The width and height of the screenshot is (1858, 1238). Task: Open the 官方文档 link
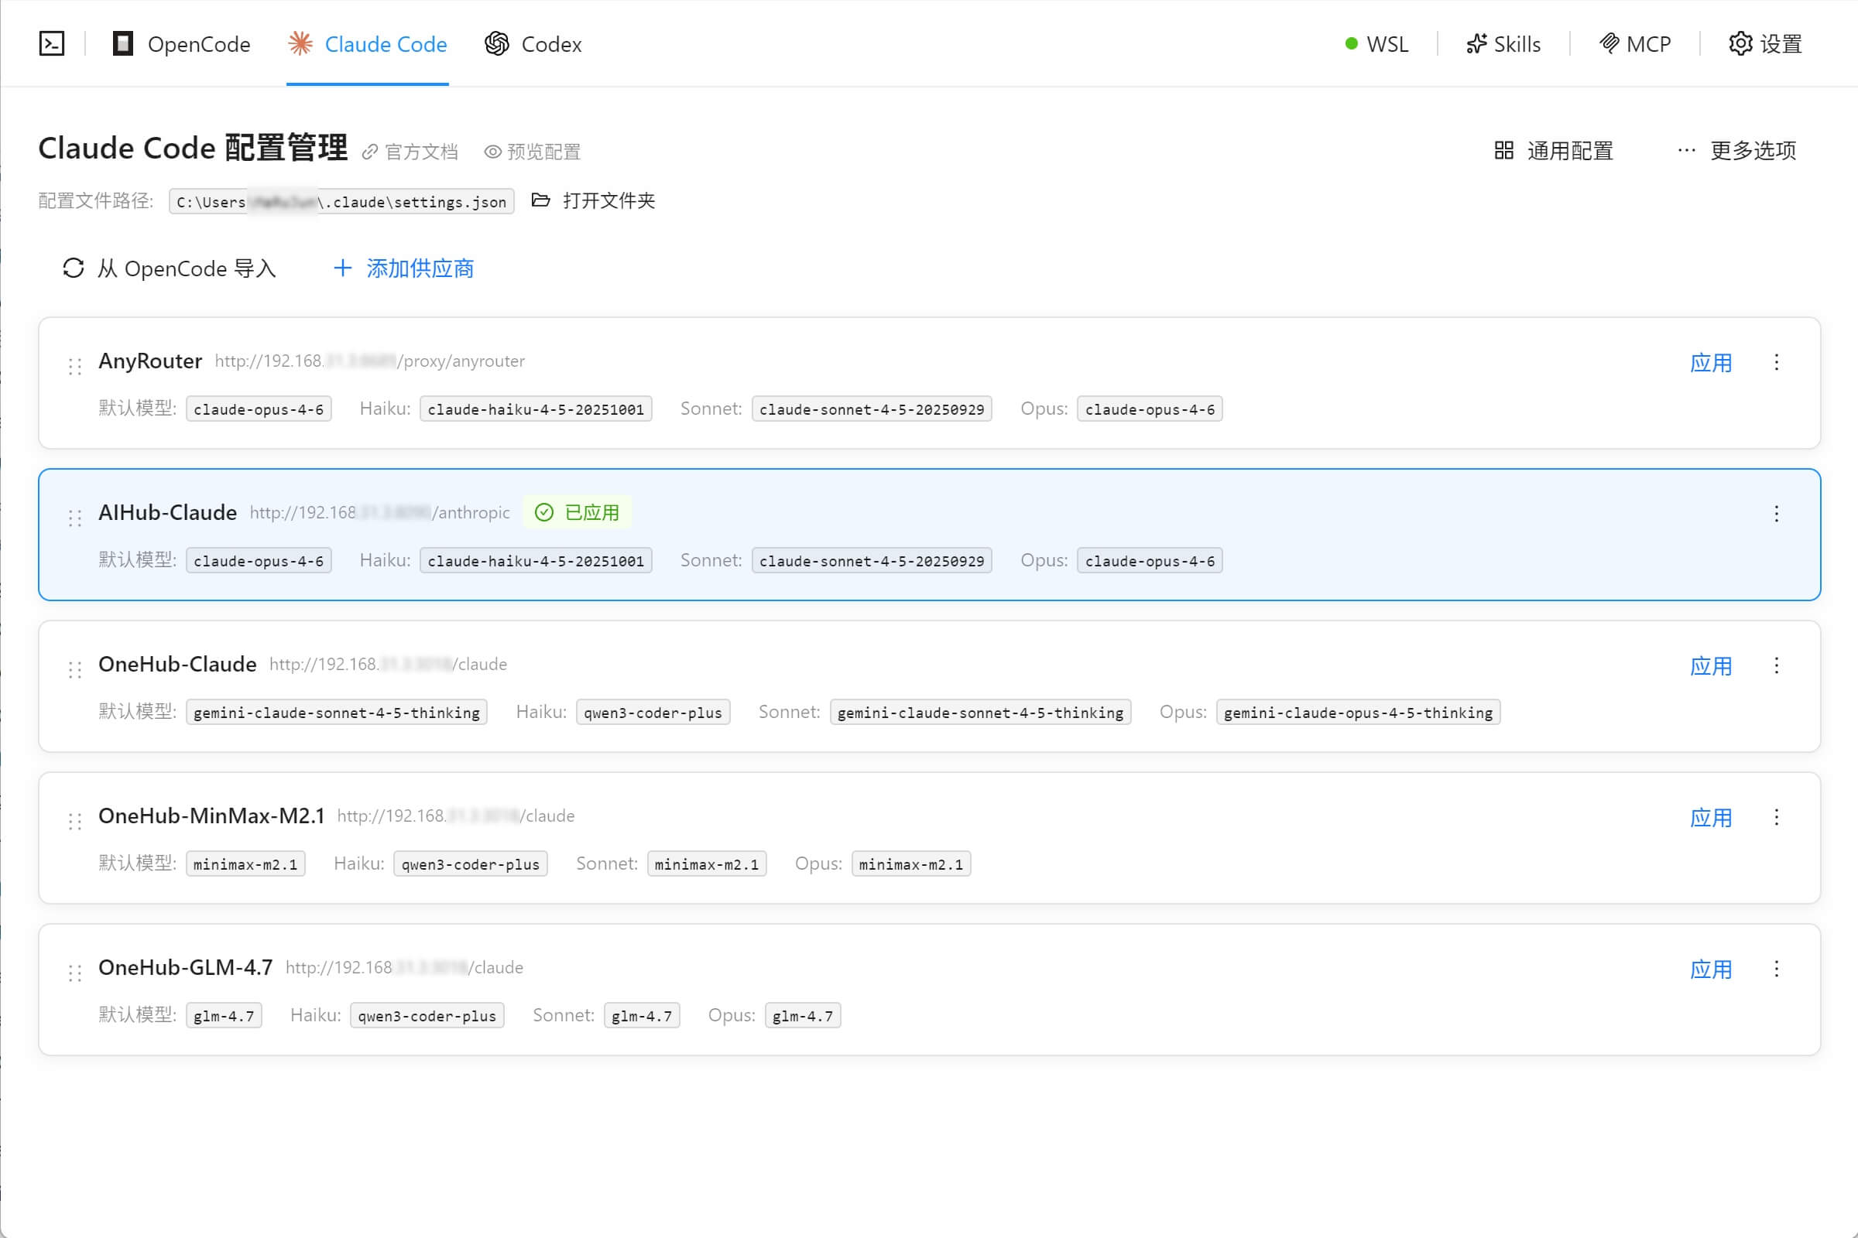410,152
